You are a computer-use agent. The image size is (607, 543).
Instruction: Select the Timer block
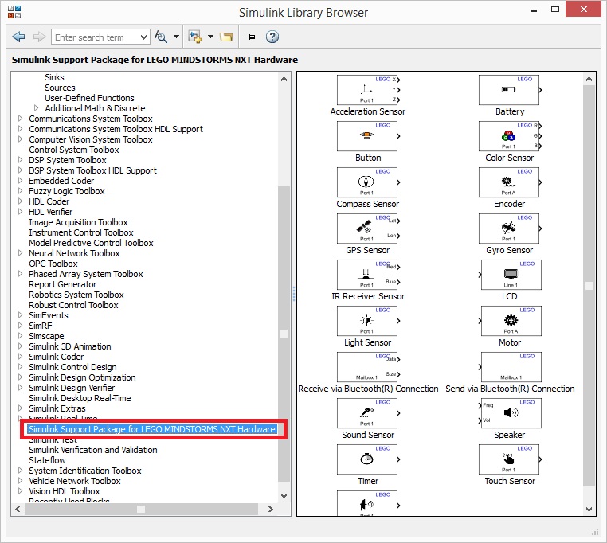pyautogui.click(x=368, y=459)
